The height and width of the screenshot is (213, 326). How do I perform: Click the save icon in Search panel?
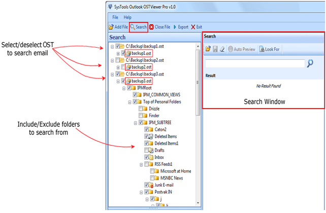(215, 49)
